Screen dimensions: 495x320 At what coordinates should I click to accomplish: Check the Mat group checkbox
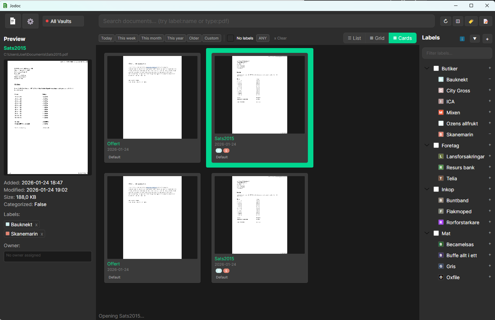coord(436,233)
